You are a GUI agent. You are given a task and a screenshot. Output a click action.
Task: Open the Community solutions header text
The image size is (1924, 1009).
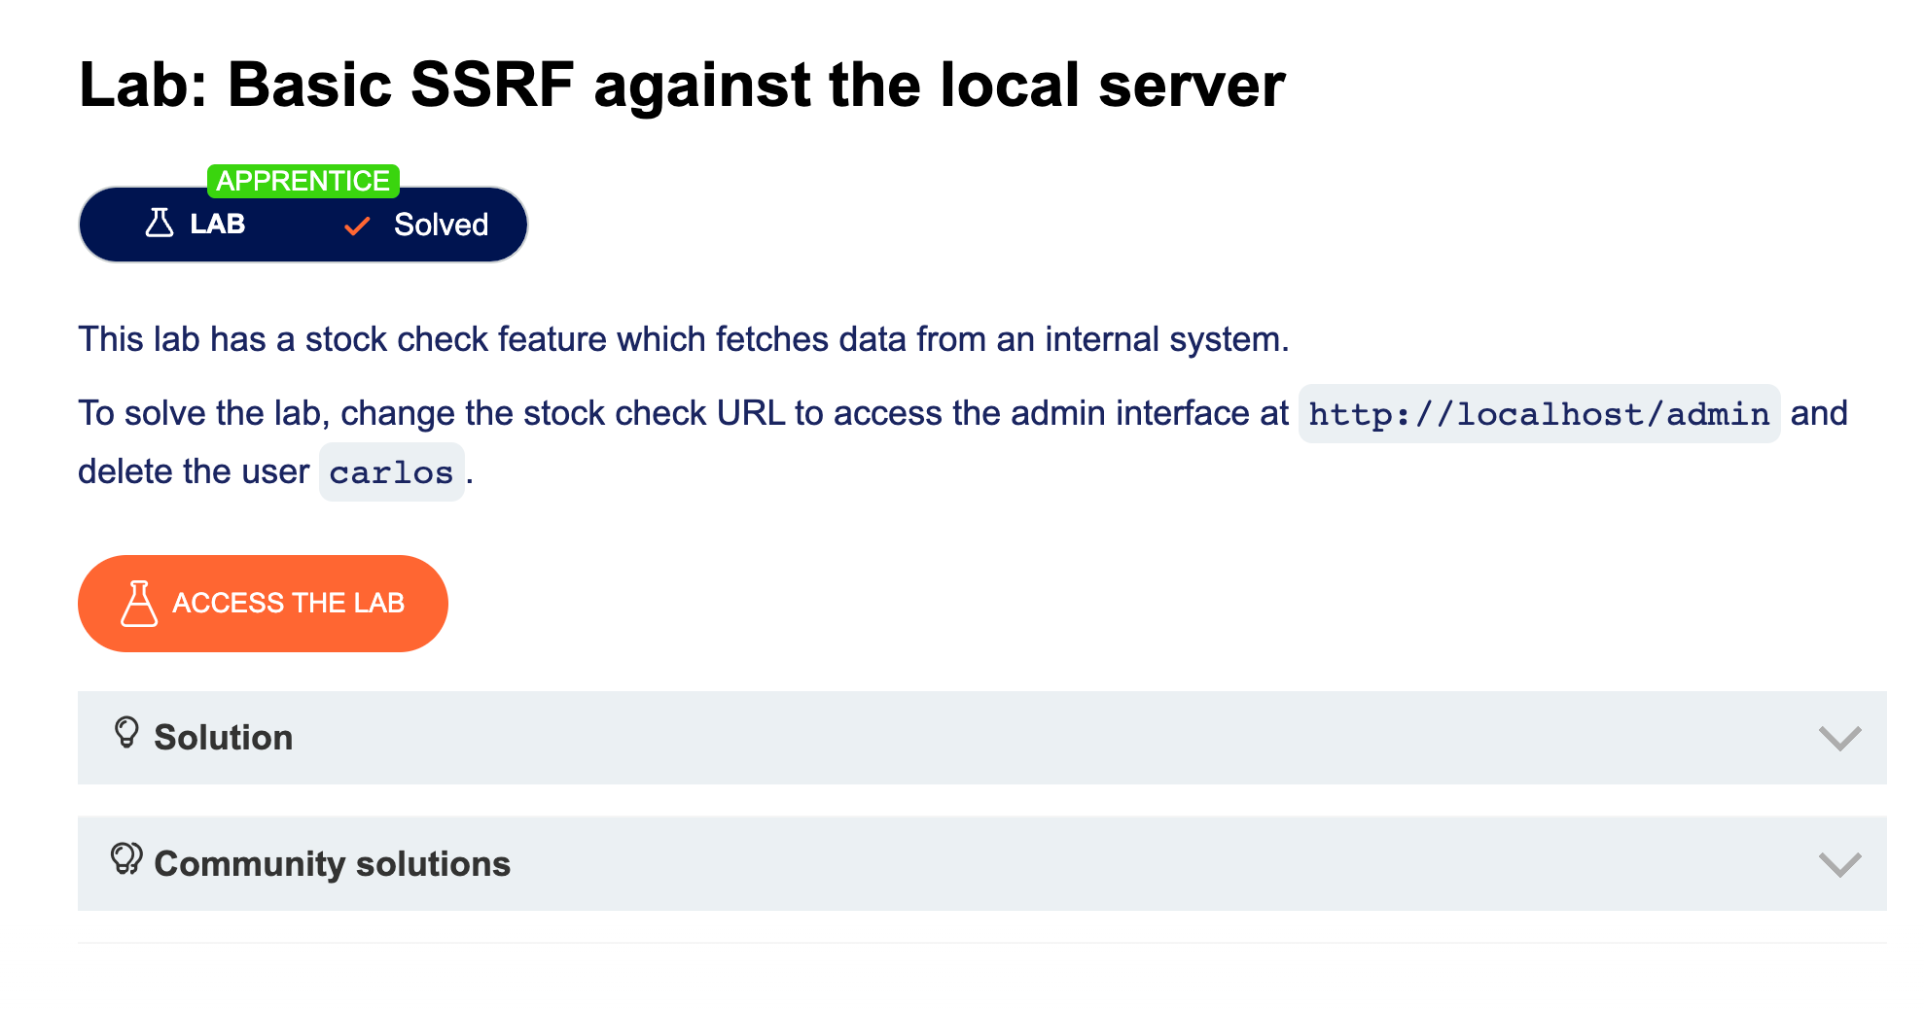pyautogui.click(x=332, y=864)
